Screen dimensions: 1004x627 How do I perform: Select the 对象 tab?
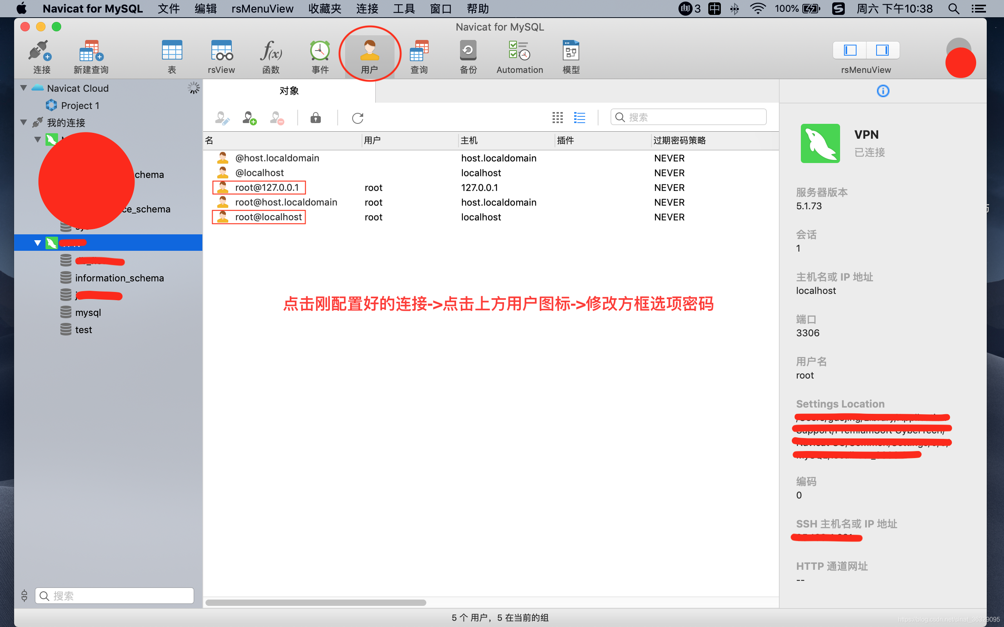tap(289, 91)
